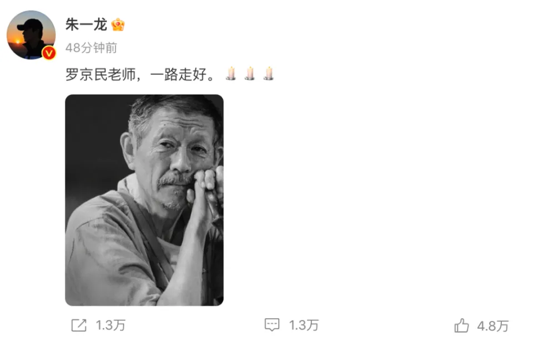Click the repost share icon
This screenshot has width=533, height=340.
pyautogui.click(x=79, y=326)
